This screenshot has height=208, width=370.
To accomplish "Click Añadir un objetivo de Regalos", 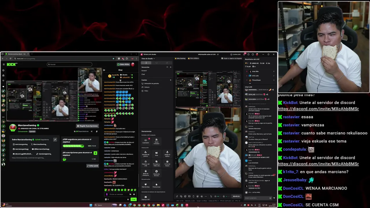I will 231,58.
